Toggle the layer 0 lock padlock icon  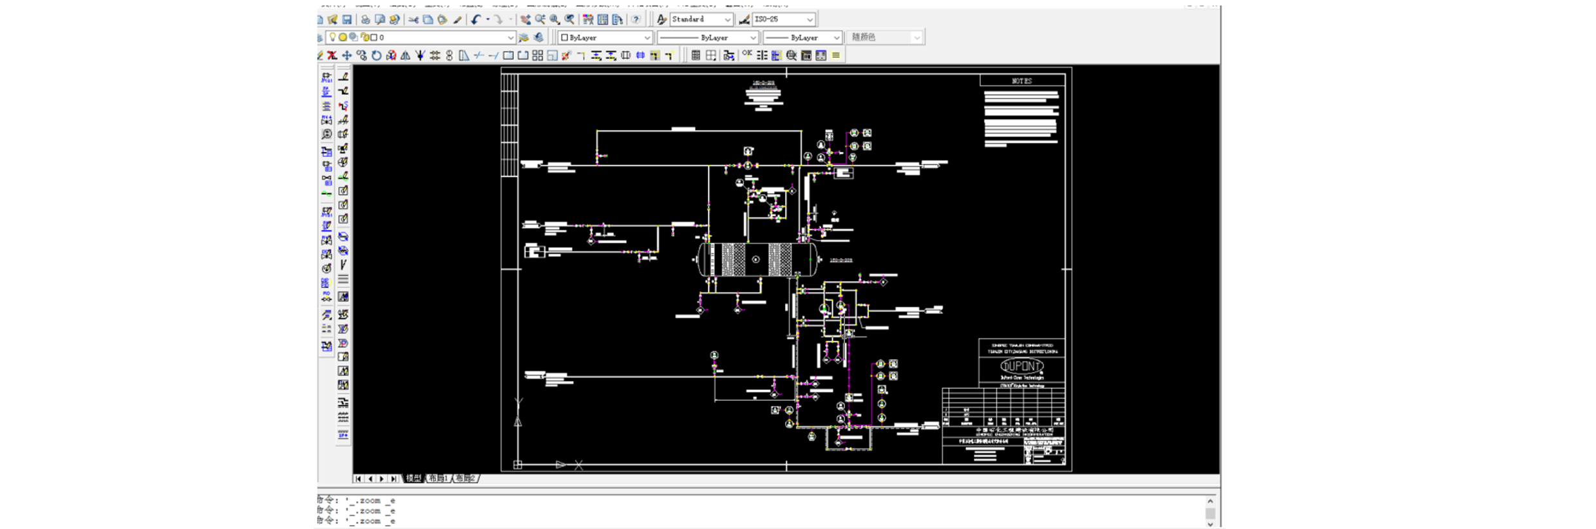(365, 37)
